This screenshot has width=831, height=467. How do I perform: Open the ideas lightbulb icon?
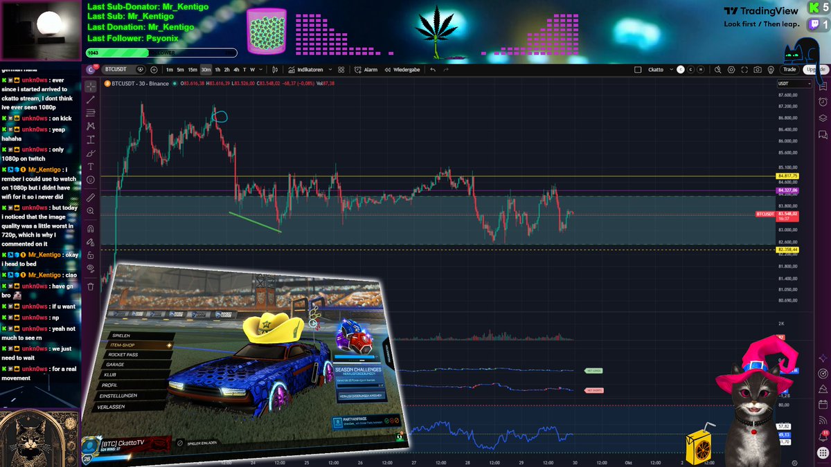(771, 69)
